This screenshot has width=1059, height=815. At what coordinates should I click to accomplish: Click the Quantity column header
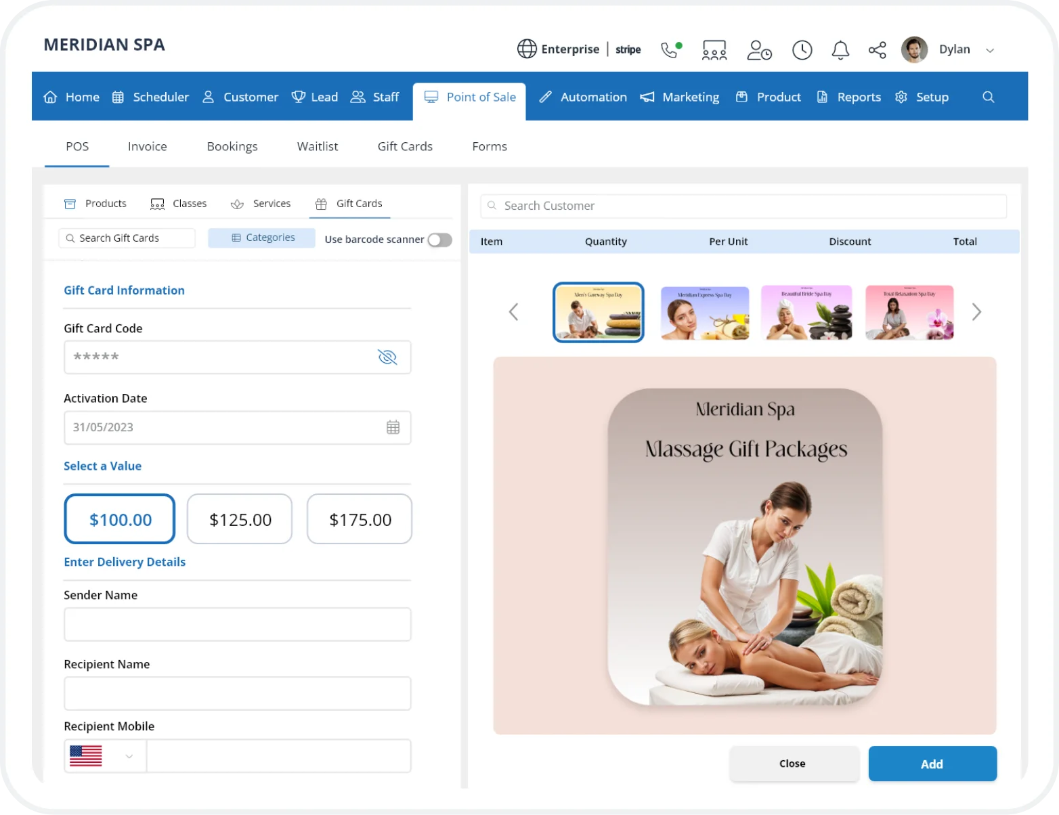click(606, 241)
